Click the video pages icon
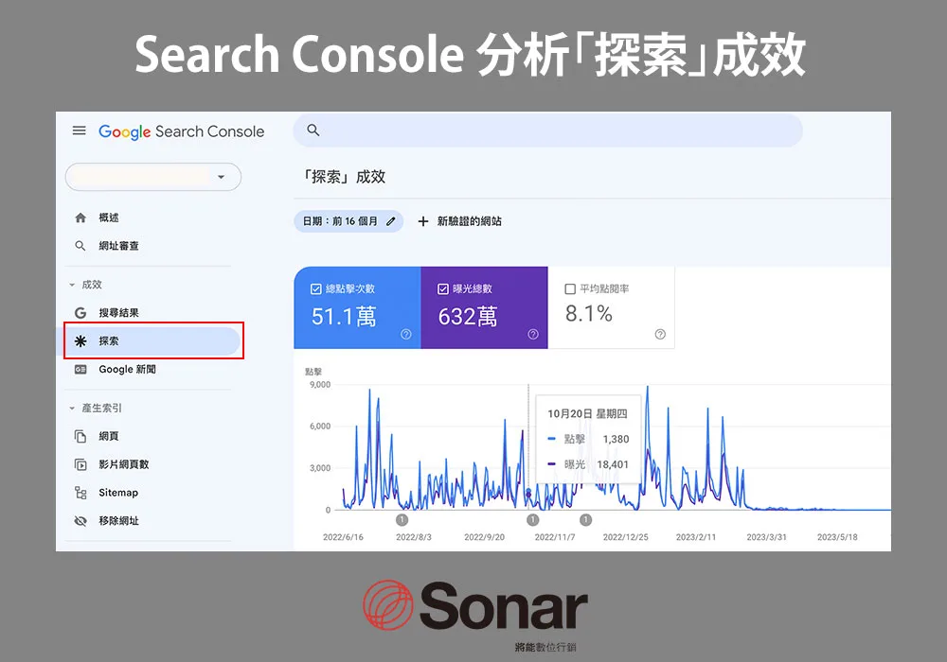Image resolution: width=947 pixels, height=662 pixels. pos(80,464)
